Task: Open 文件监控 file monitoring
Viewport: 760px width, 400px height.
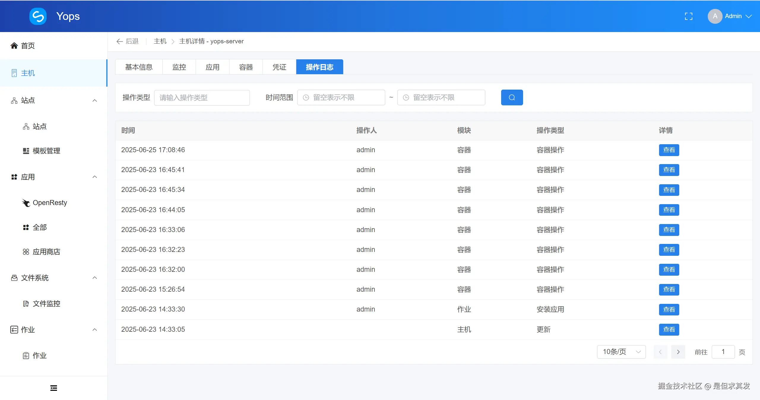Action: click(46, 304)
